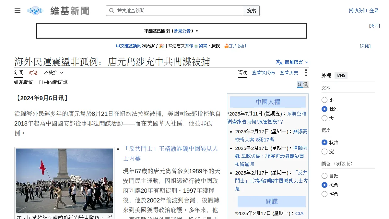389x219 pixels.
Task: Select standard text size 标准
Action: (x=324, y=109)
